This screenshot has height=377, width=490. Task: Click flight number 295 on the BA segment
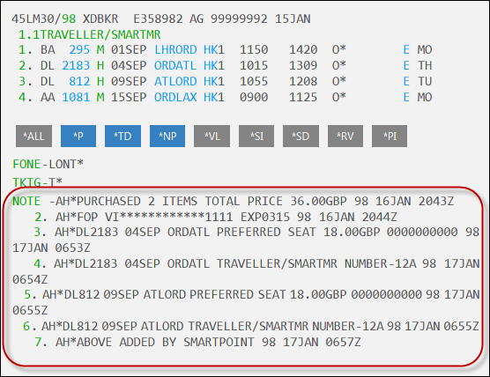click(79, 49)
